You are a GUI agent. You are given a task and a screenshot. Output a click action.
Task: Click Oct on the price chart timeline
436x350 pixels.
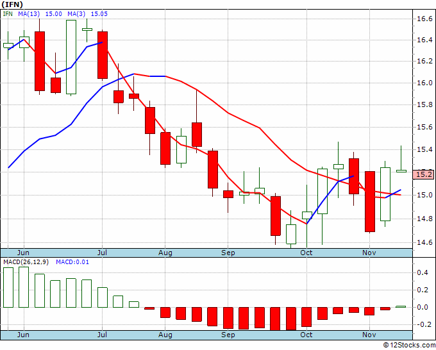[306, 253]
